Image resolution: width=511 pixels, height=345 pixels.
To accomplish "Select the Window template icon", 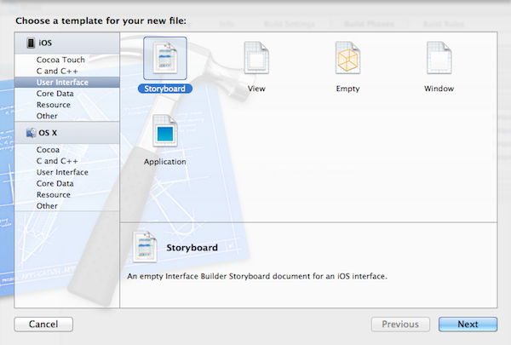I will pyautogui.click(x=439, y=58).
